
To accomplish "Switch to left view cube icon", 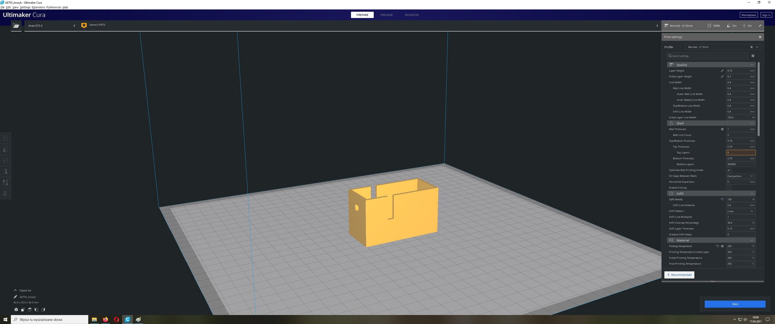I will pyautogui.click(x=36, y=309).
